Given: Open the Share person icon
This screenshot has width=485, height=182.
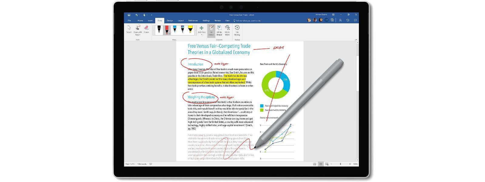Looking at the screenshot, I should (x=340, y=20).
